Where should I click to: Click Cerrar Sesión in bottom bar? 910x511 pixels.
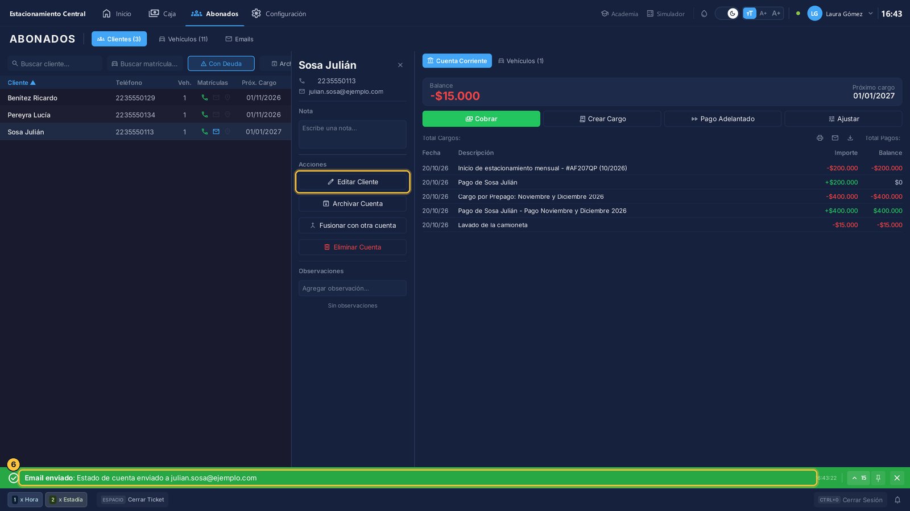pos(851,500)
